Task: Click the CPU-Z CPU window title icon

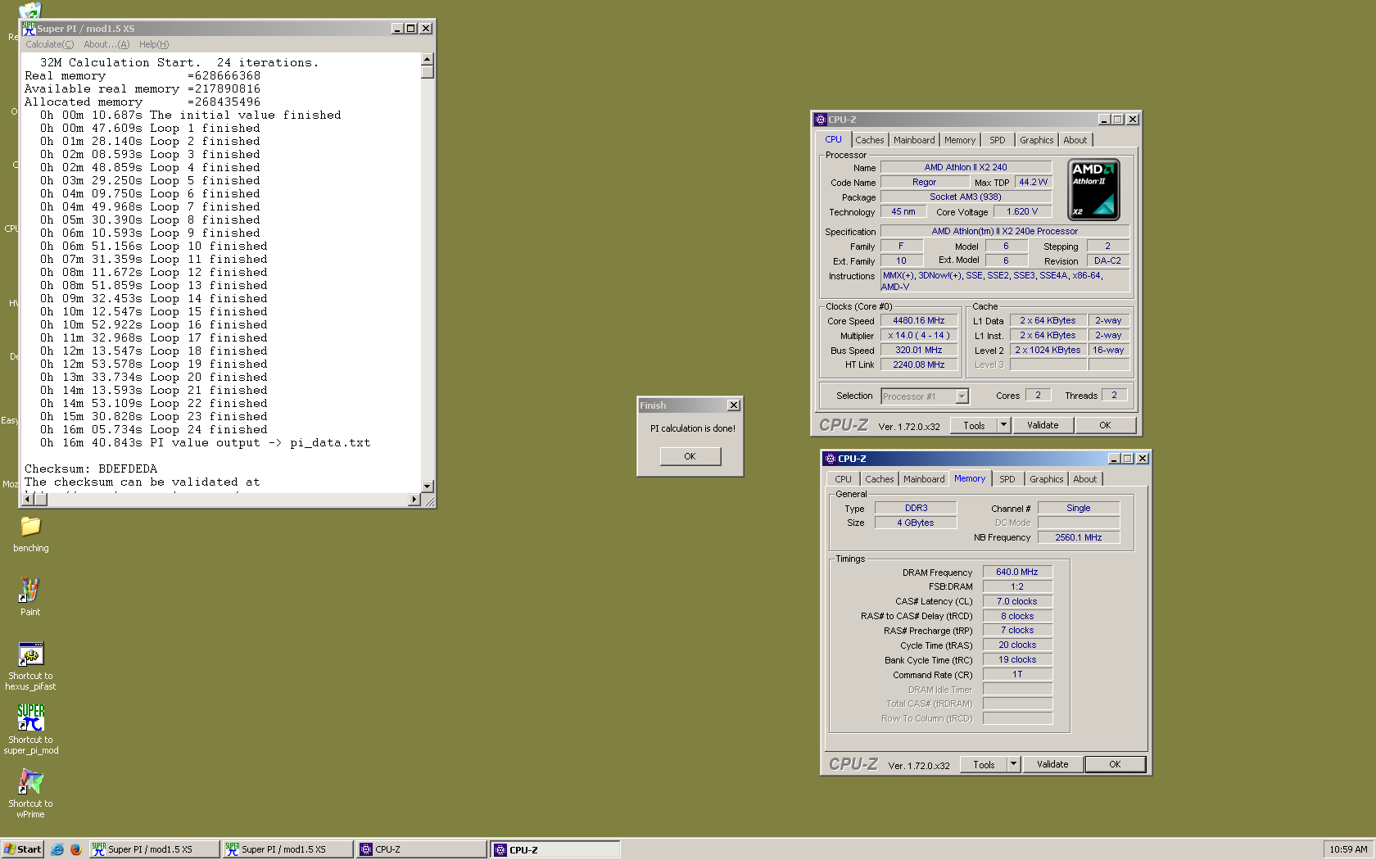Action: (x=821, y=120)
